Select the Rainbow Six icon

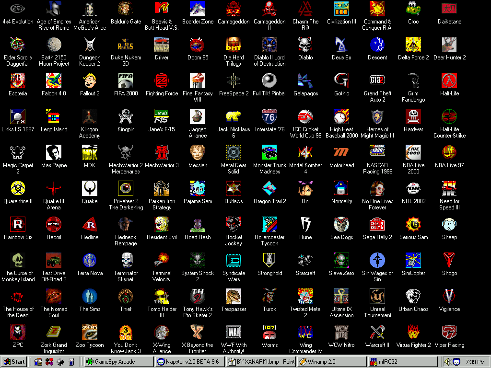[x=18, y=225]
